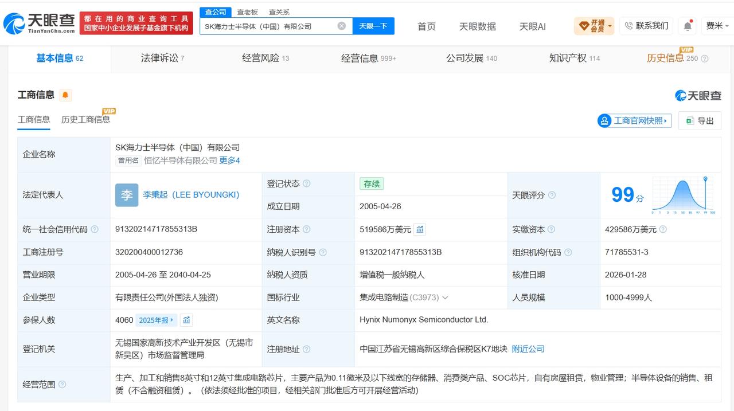Switch to 查关系 search tab
Image resolution: width=734 pixels, height=411 pixels.
coord(279,12)
